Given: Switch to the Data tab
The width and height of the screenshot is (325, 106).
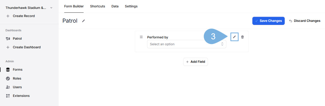Looking at the screenshot, I should click(x=115, y=6).
